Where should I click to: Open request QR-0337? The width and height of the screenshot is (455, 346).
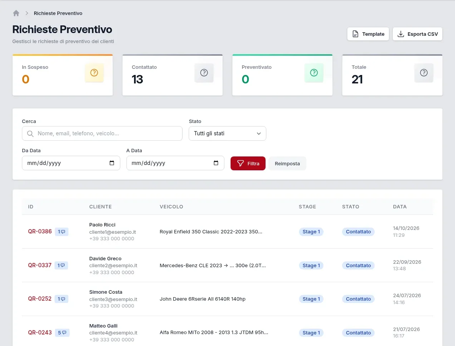tap(40, 265)
